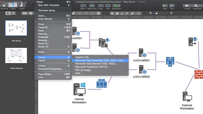
Task: Choose Save... menu item
Action: [x=53, y=30]
